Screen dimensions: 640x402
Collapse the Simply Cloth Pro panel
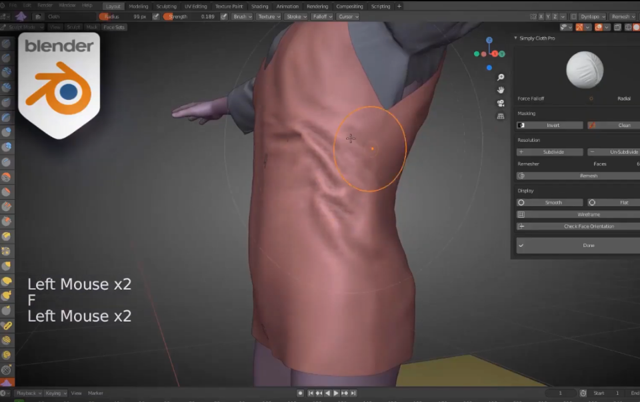point(515,38)
